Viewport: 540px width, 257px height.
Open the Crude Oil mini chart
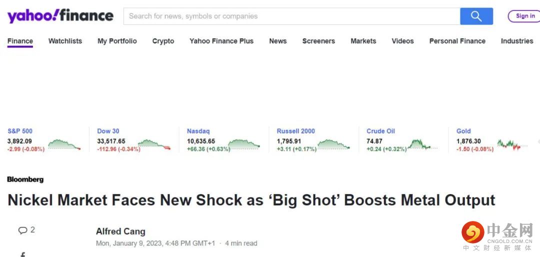422,145
